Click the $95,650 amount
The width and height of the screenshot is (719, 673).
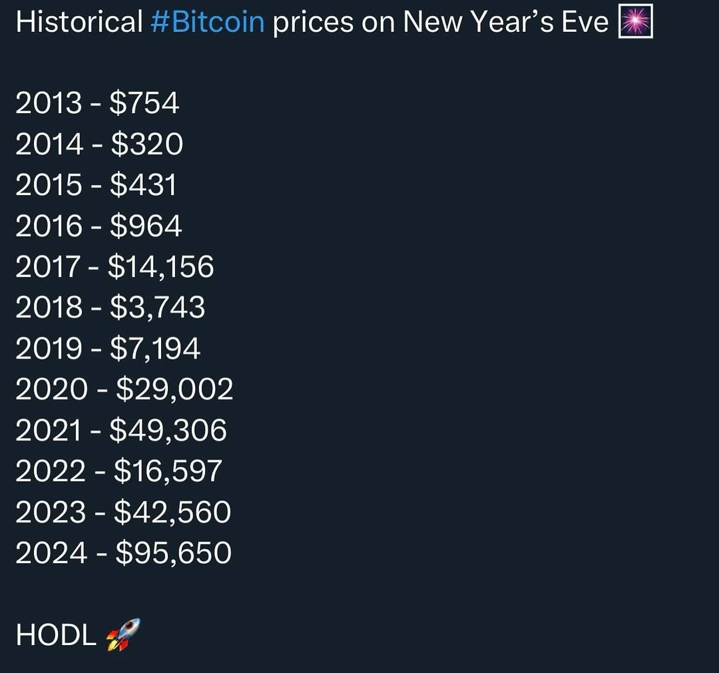(174, 553)
